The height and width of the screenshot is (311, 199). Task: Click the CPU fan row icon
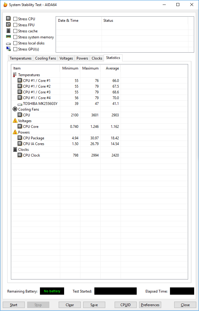(20, 115)
